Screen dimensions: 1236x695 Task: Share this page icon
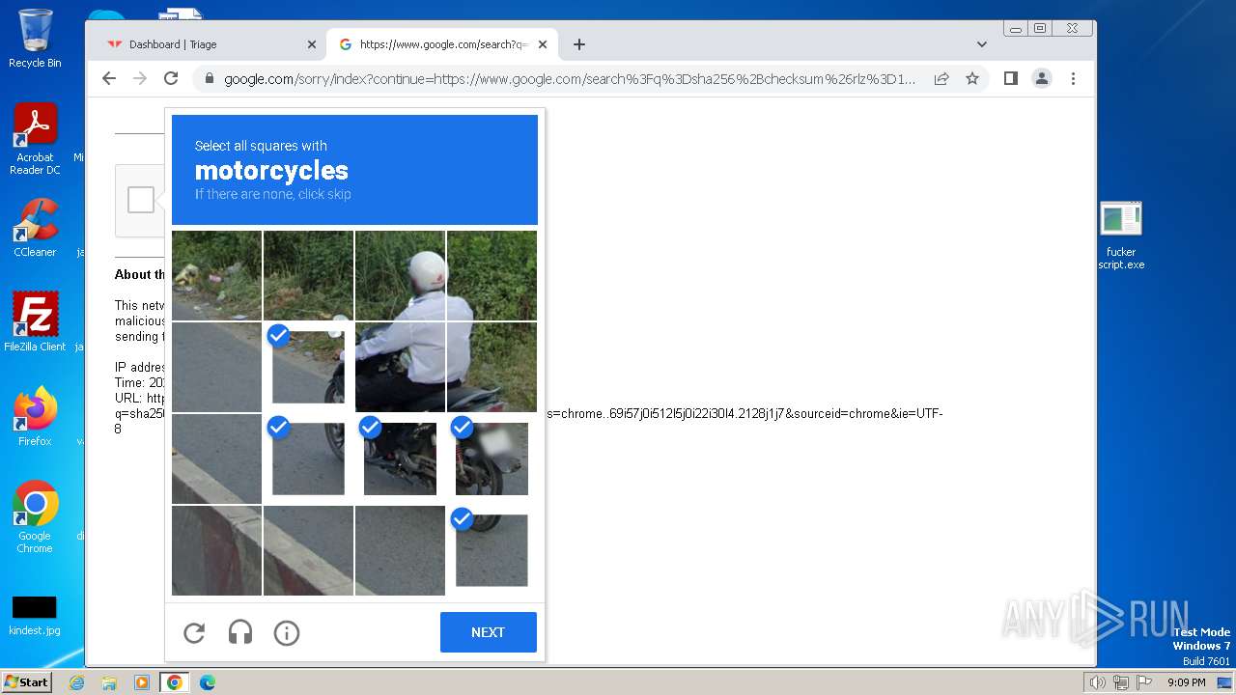[x=941, y=79]
